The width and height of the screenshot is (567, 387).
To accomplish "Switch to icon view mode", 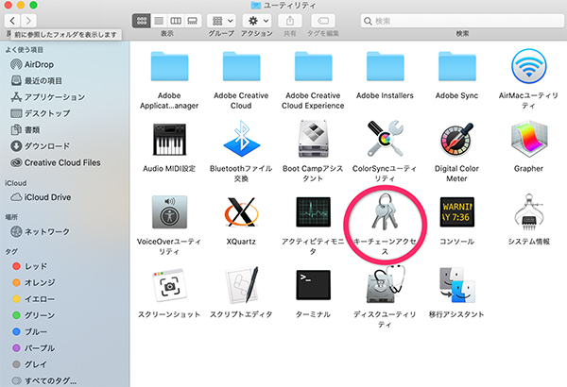I will pyautogui.click(x=142, y=20).
